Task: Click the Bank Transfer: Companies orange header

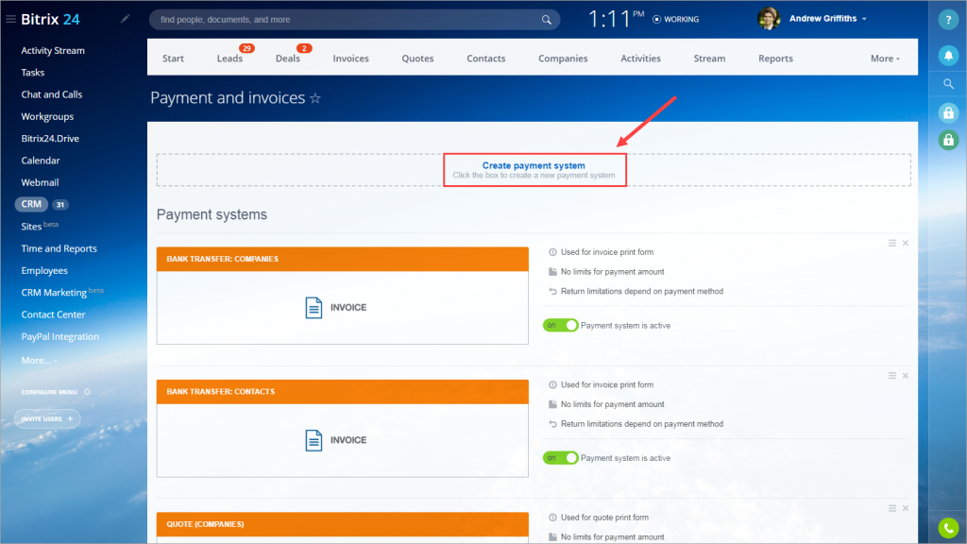Action: pos(342,259)
